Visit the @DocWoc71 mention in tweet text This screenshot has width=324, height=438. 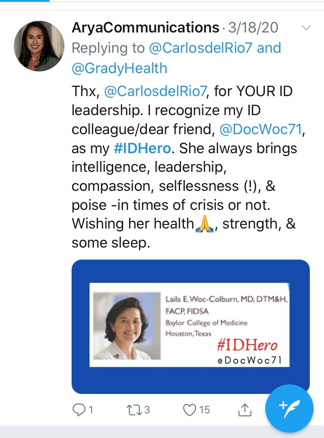[260, 129]
